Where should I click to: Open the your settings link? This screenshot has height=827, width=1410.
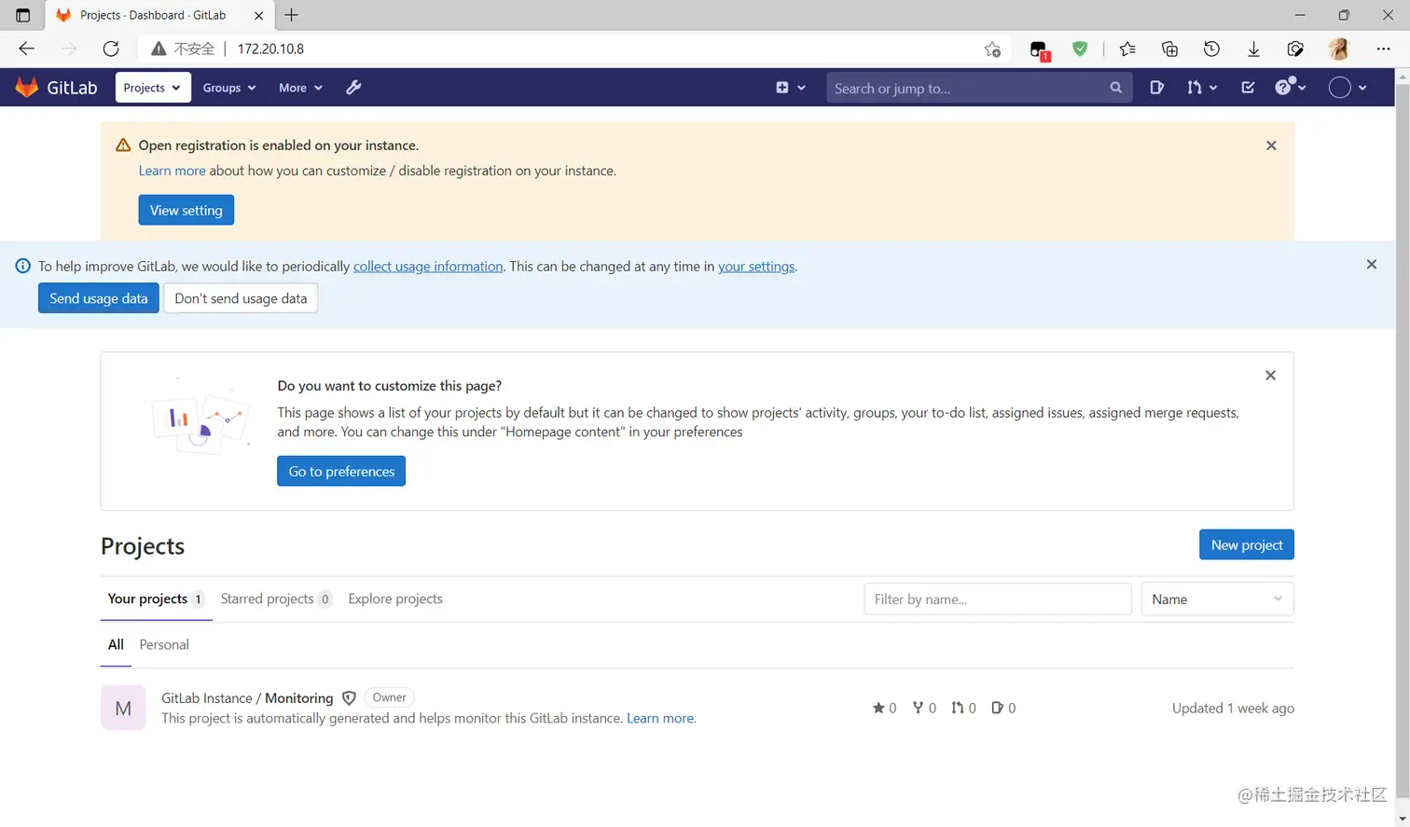756,267
